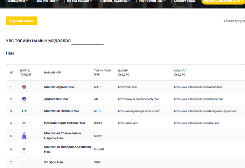Open the Улс төрийн нам menu
Viewport: 245px width, 168px height.
pos(152,1)
